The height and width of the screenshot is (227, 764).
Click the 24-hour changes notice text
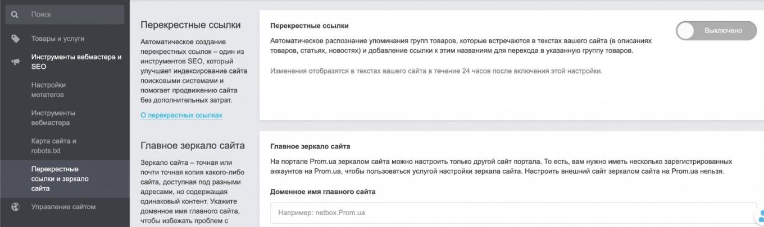click(436, 71)
